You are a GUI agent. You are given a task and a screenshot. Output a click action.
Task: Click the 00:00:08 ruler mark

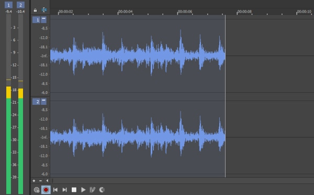pyautogui.click(x=244, y=12)
